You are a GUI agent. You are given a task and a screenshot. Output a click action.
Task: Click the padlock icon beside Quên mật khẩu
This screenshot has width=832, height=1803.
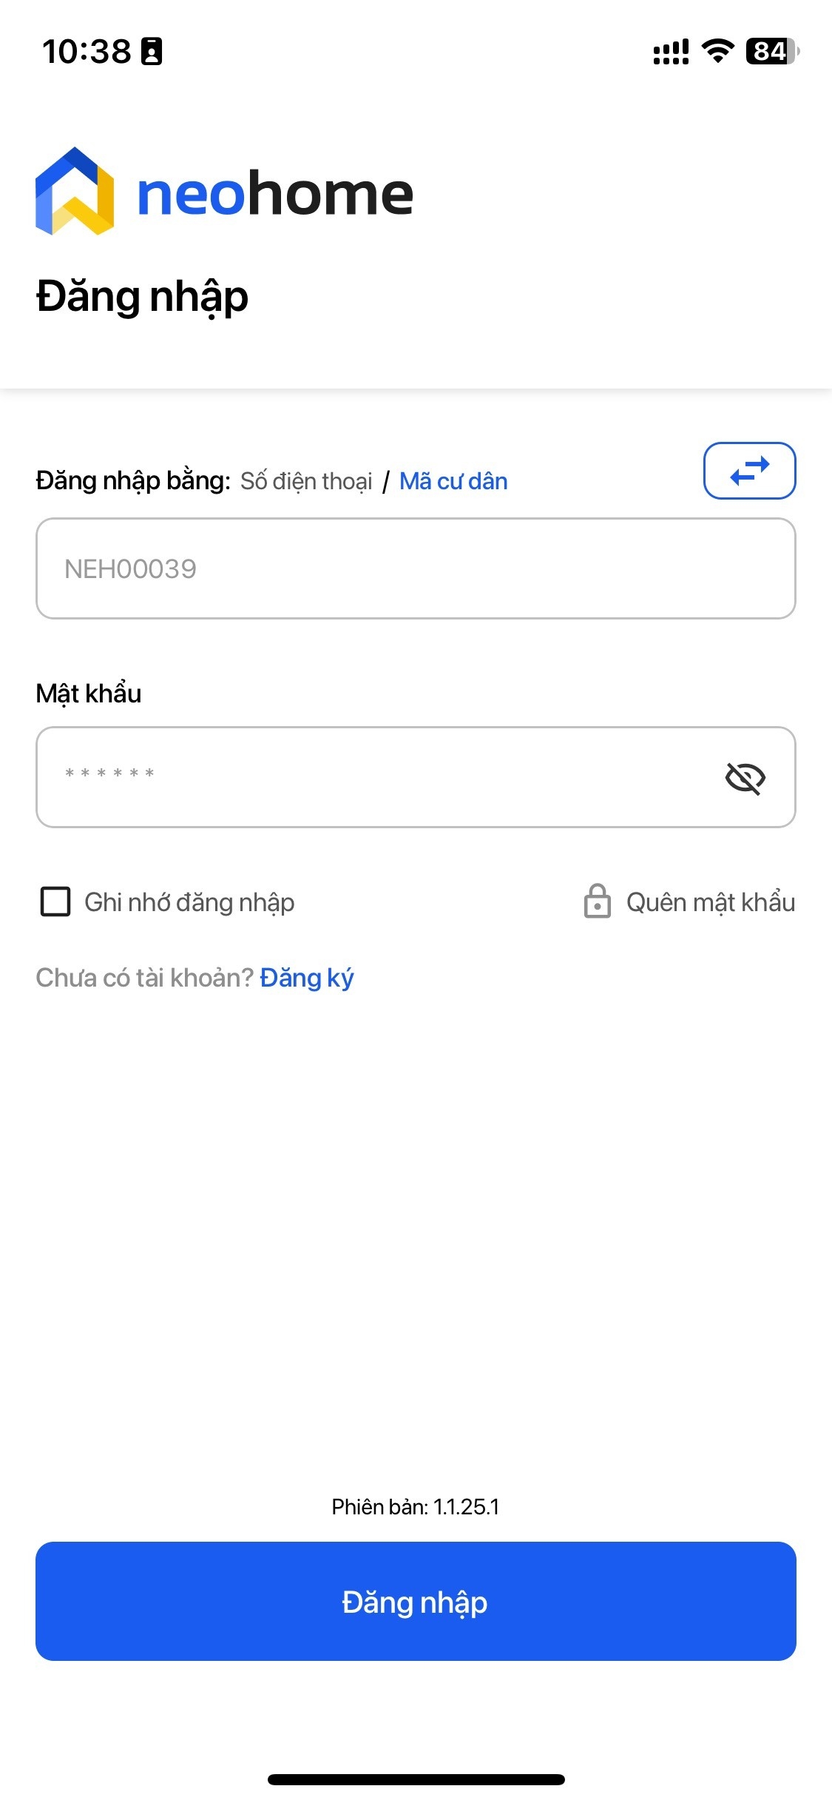coord(597,901)
